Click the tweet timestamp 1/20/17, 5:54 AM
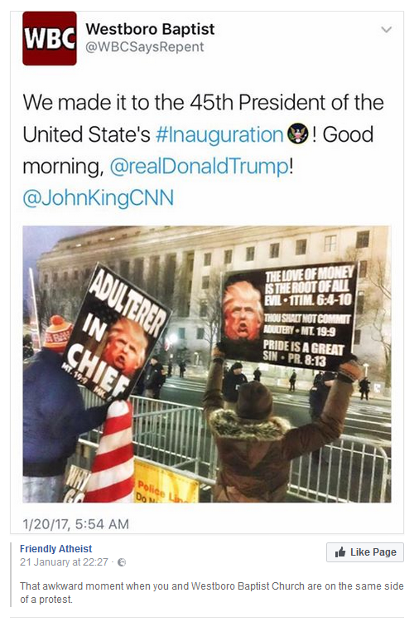The width and height of the screenshot is (414, 622). pos(76,524)
